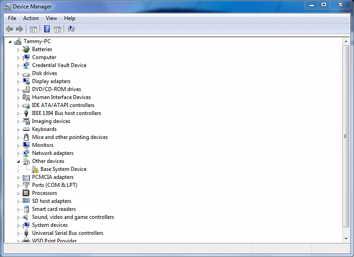354x257 pixels.
Task: Click the Processors chip icon
Action: point(26,193)
